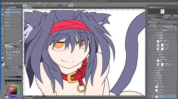Select the Decoration tool
The width and height of the screenshot is (178, 99).
tap(3, 36)
